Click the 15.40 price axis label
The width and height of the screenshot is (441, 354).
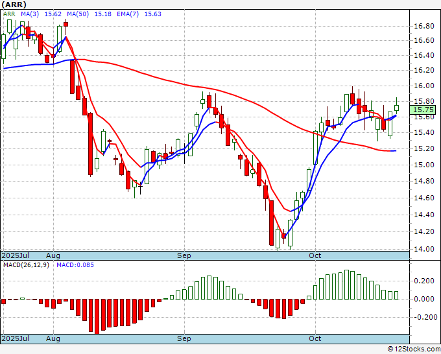point(424,132)
